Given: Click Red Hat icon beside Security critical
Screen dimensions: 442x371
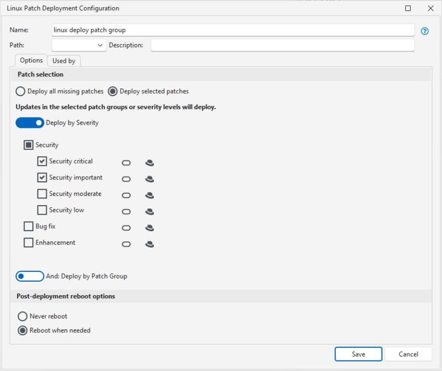Looking at the screenshot, I should click(149, 163).
